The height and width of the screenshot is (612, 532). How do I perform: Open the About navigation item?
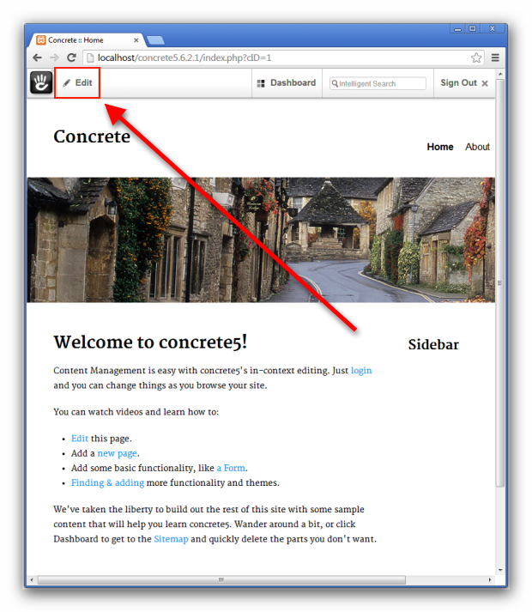click(477, 147)
